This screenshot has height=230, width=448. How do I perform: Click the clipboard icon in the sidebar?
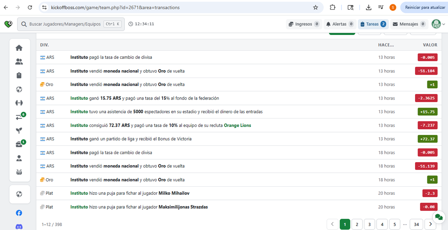[19, 76]
